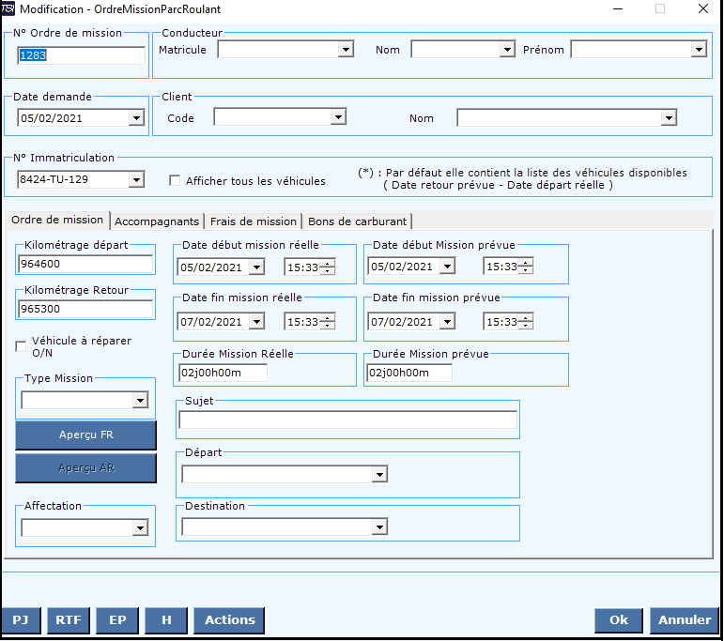Confirm the form with Ok

click(x=619, y=619)
